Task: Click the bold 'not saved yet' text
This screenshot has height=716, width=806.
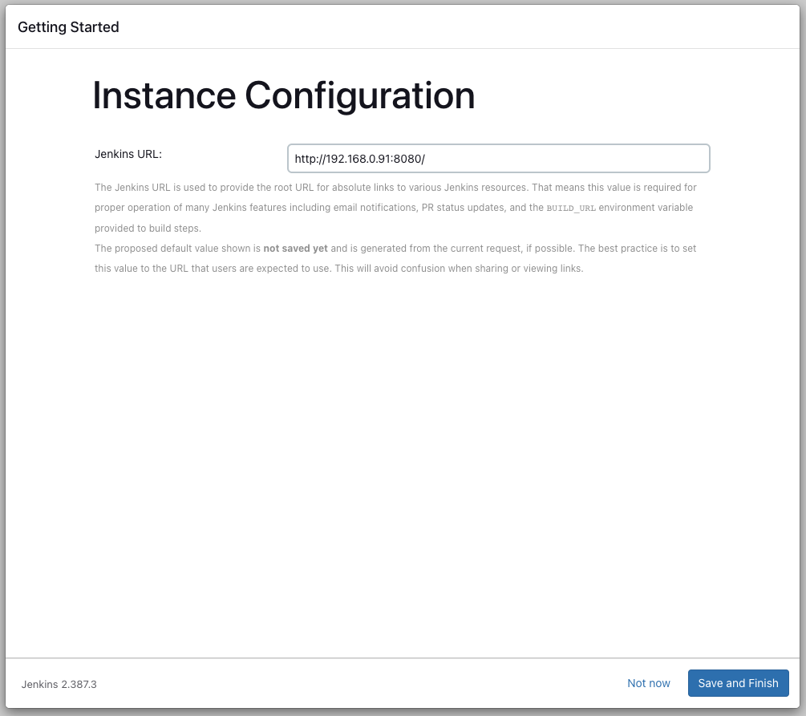Action: tap(295, 249)
